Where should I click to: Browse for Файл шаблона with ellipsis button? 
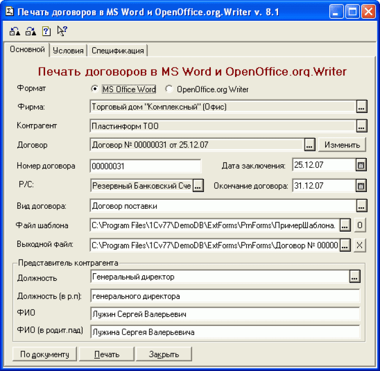coord(345,225)
